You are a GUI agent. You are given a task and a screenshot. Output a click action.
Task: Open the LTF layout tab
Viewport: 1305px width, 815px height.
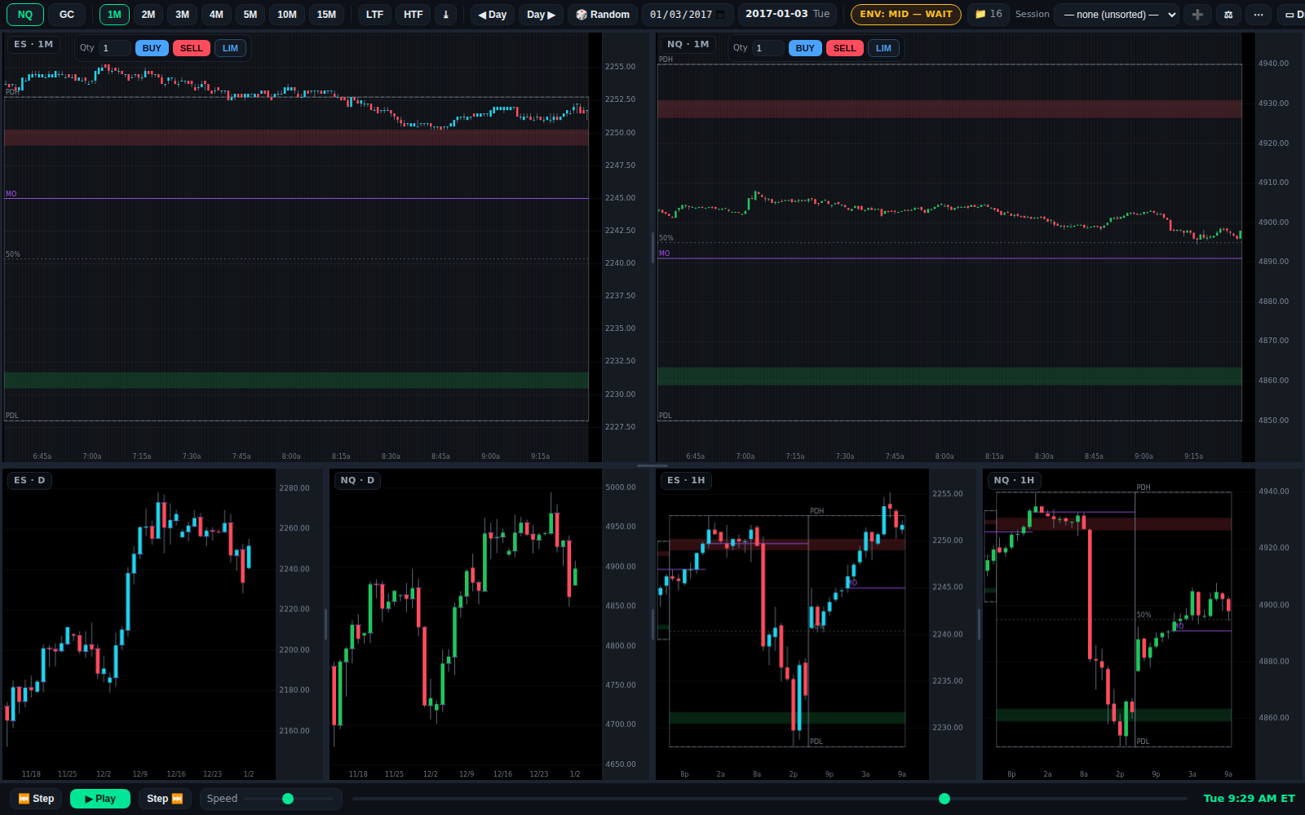click(374, 15)
